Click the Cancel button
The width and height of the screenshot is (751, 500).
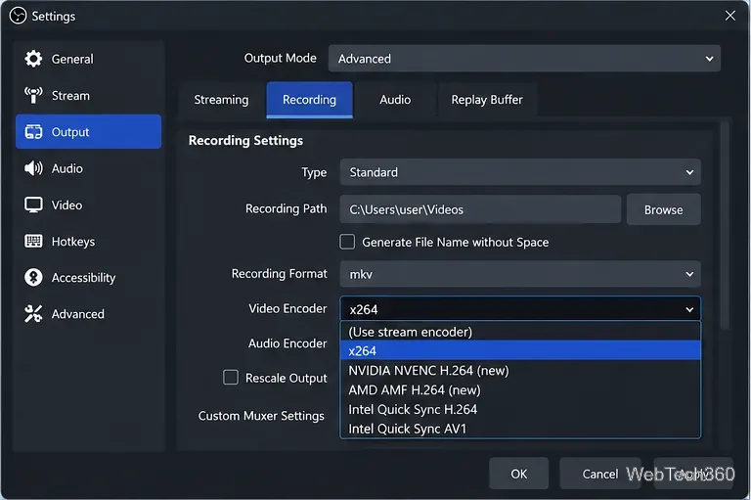coord(600,474)
